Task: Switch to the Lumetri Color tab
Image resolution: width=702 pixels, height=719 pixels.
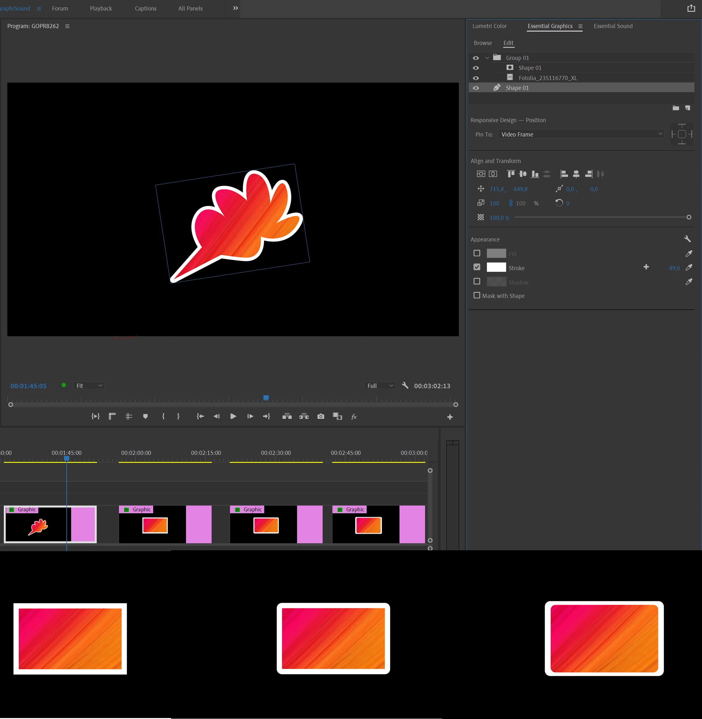Action: click(489, 26)
